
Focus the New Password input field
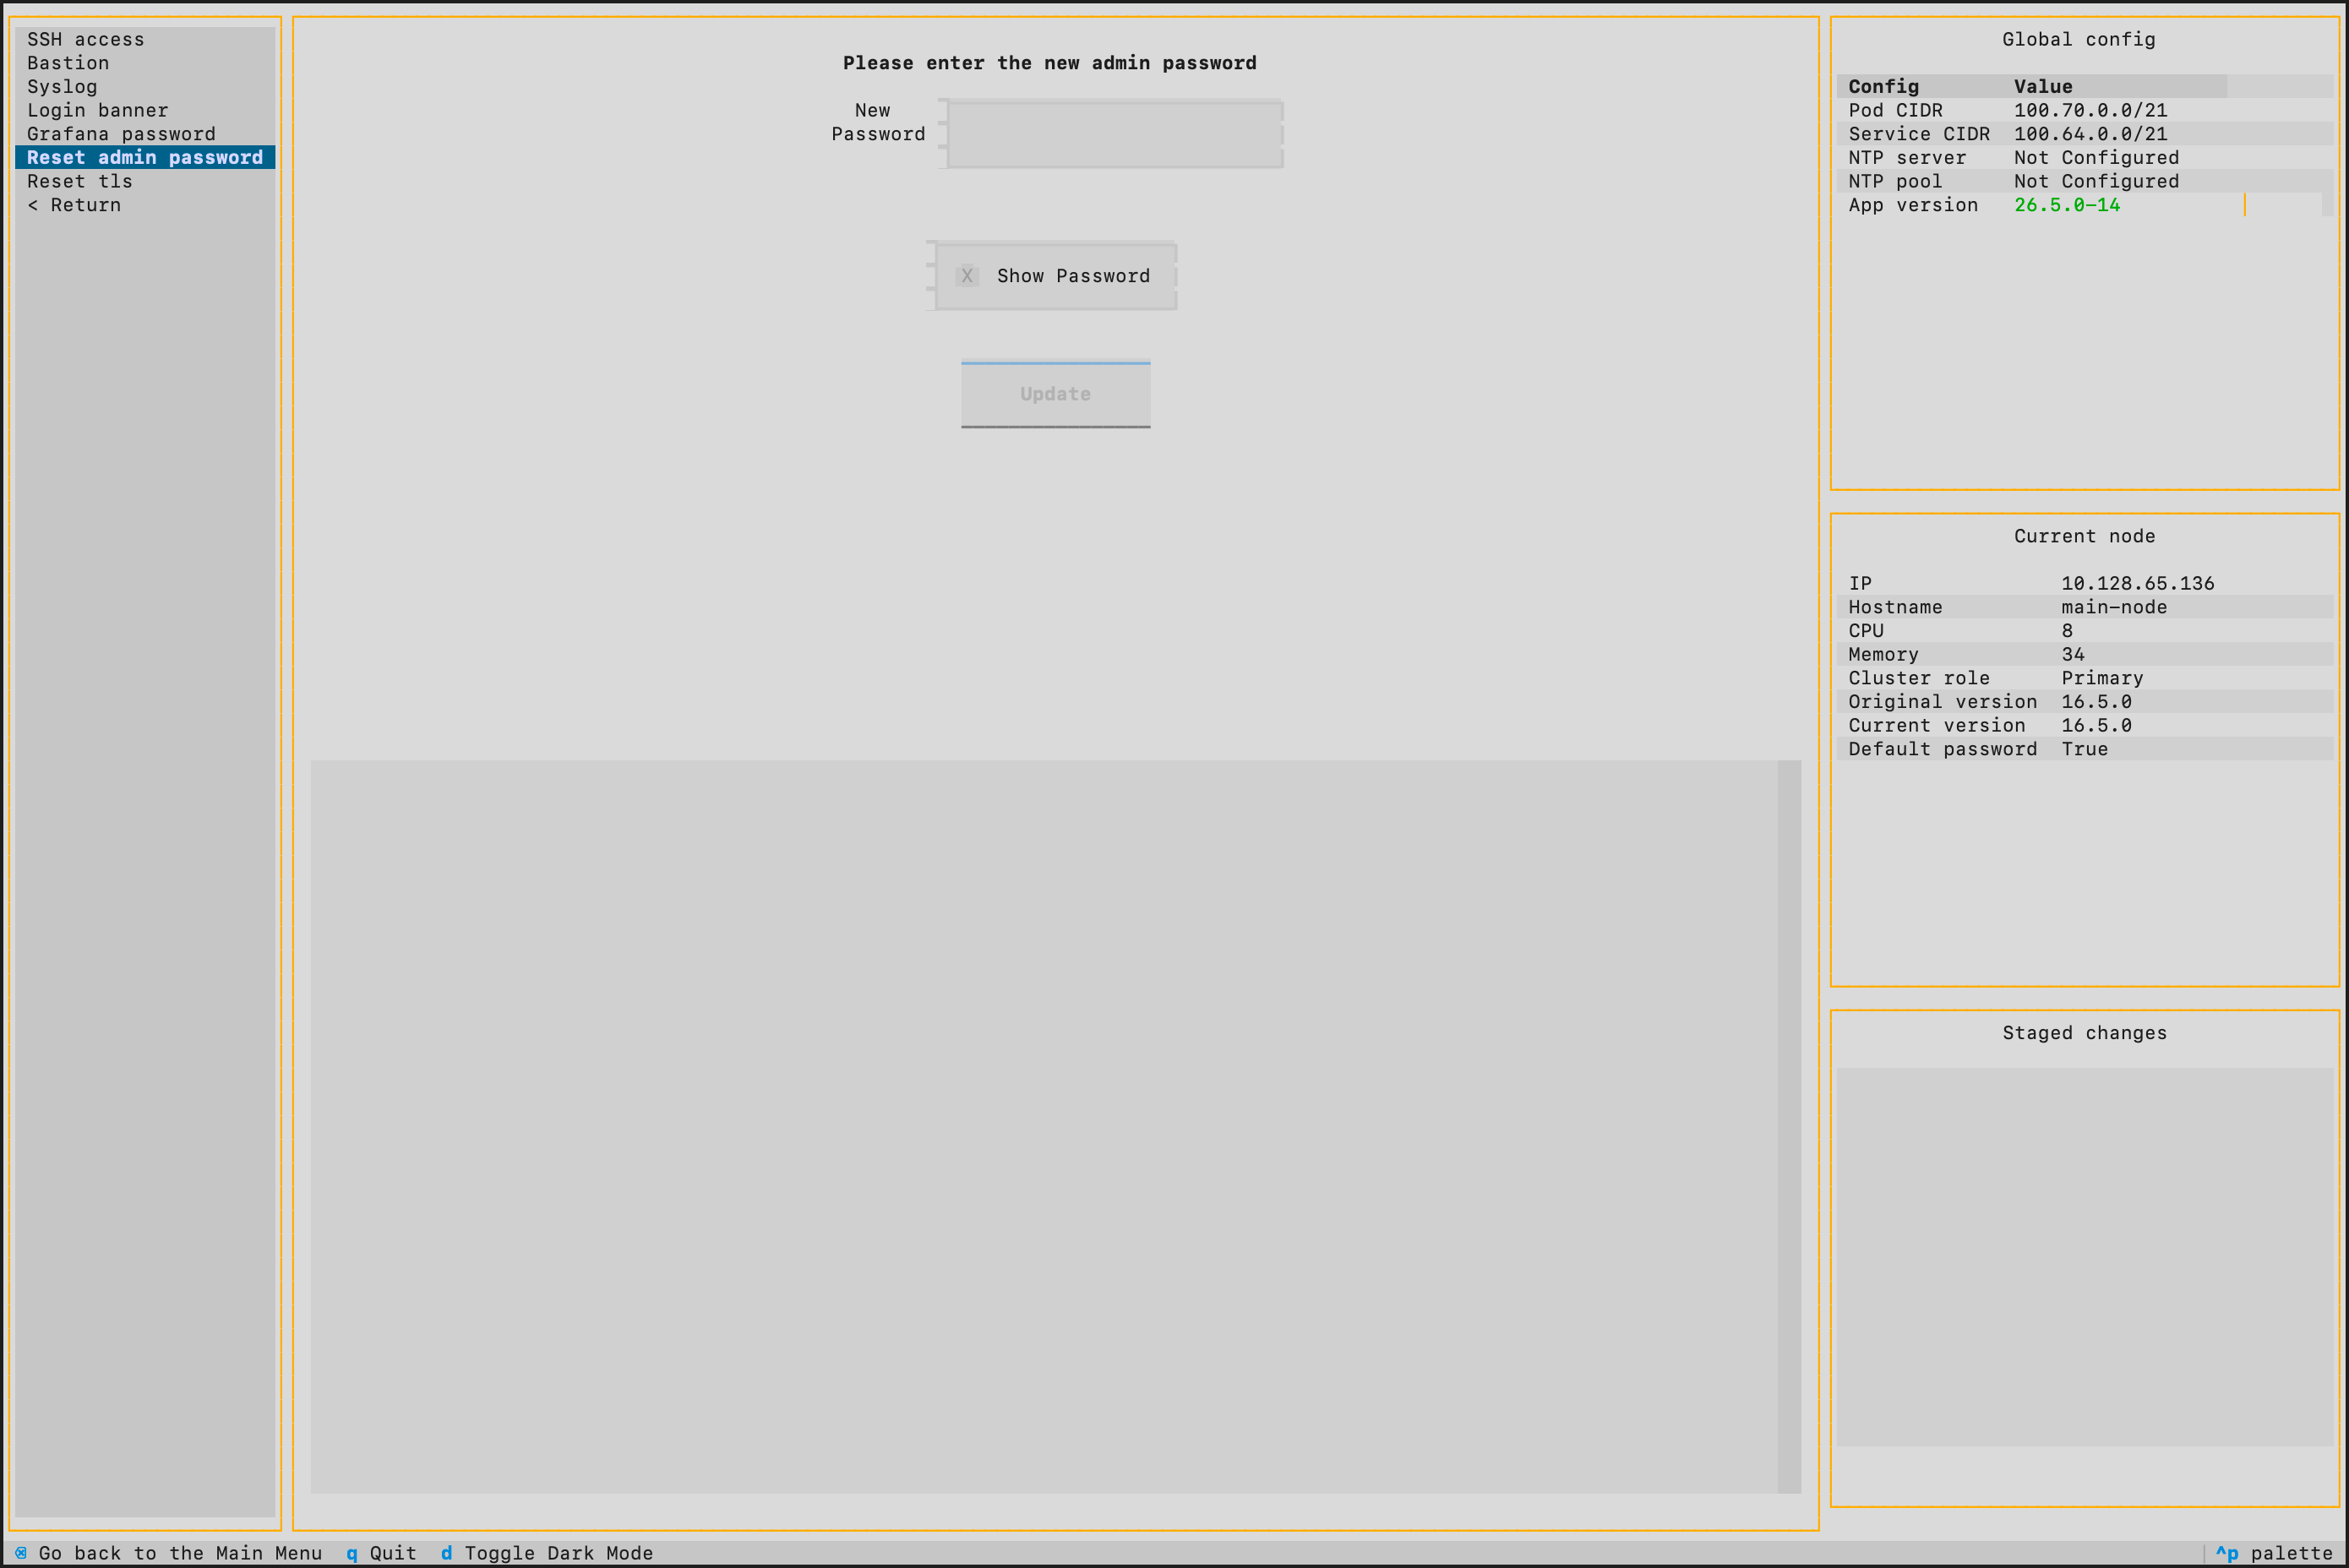pyautogui.click(x=1114, y=134)
